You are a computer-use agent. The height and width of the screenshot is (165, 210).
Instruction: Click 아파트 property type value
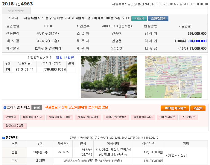(x=48, y=26)
